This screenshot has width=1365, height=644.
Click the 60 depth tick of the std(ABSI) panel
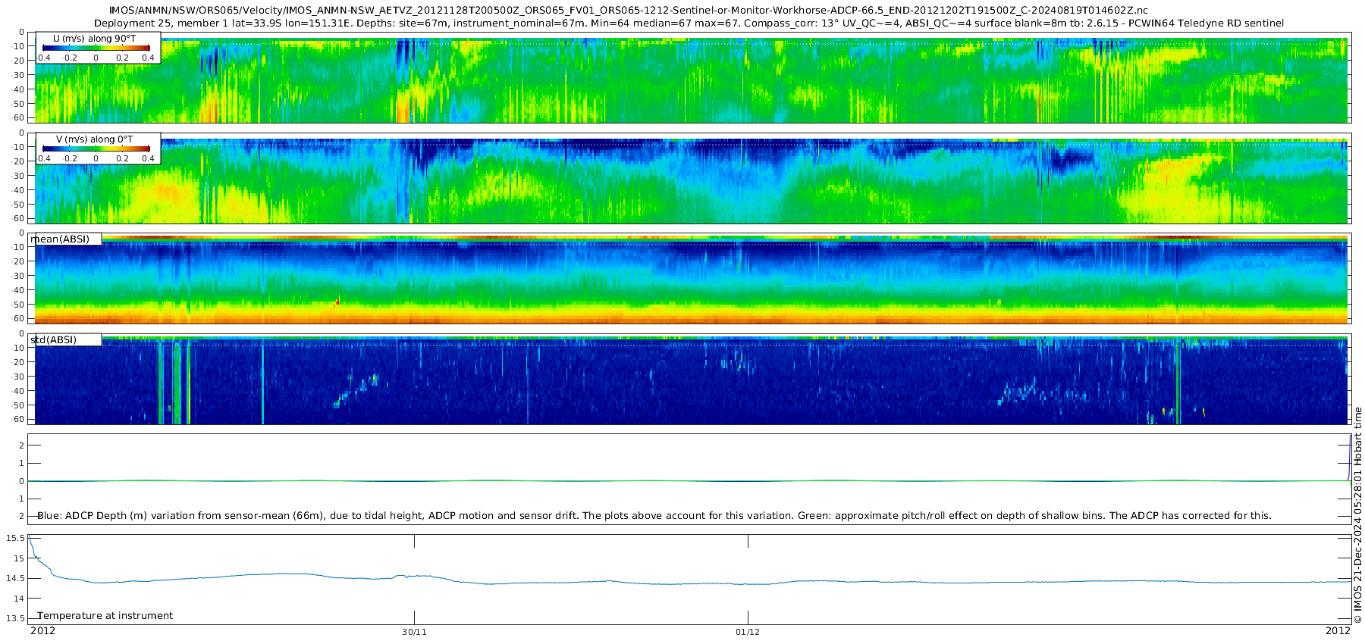[x=20, y=419]
